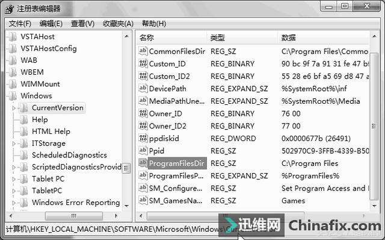The width and height of the screenshot is (385, 240).
Task: Click values pane scroll left arrow
Action: (x=141, y=216)
